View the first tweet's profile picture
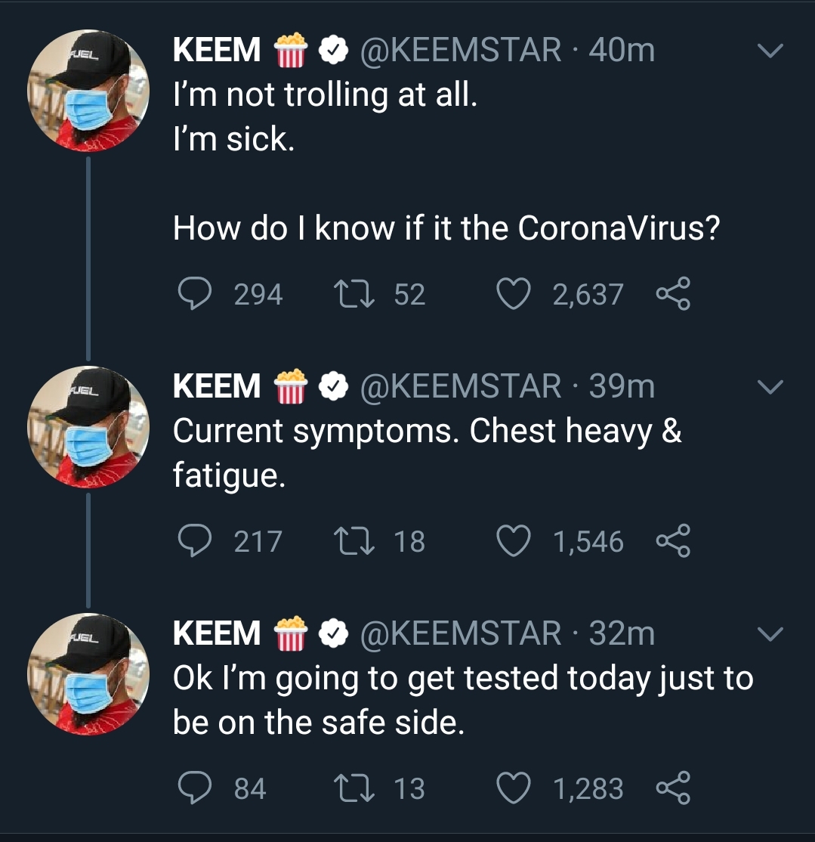 pos(88,91)
